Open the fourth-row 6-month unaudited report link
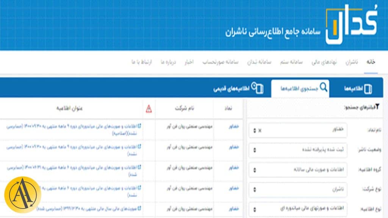The height and width of the screenshot is (218, 388). 89,191
